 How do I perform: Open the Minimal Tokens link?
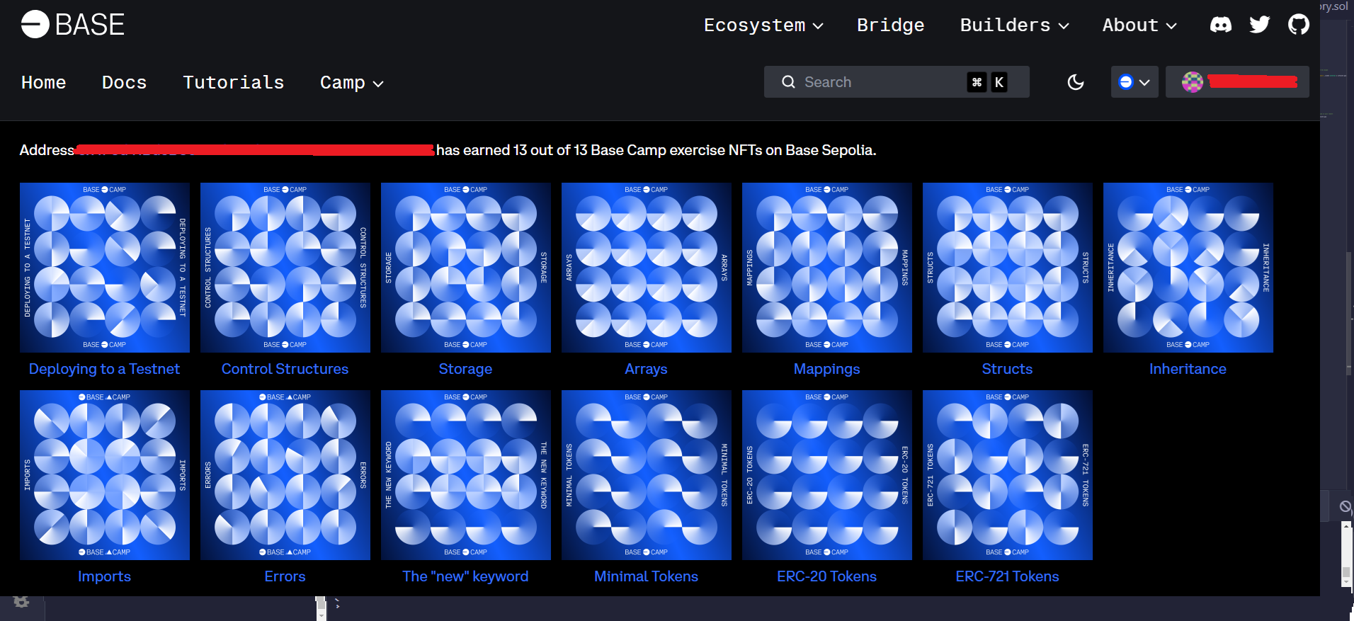[646, 576]
